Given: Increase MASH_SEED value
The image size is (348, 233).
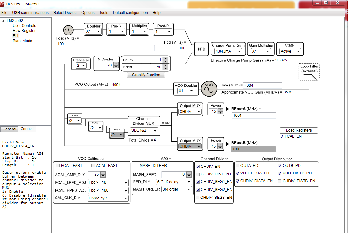Looking at the screenshot, I should pos(189,173).
